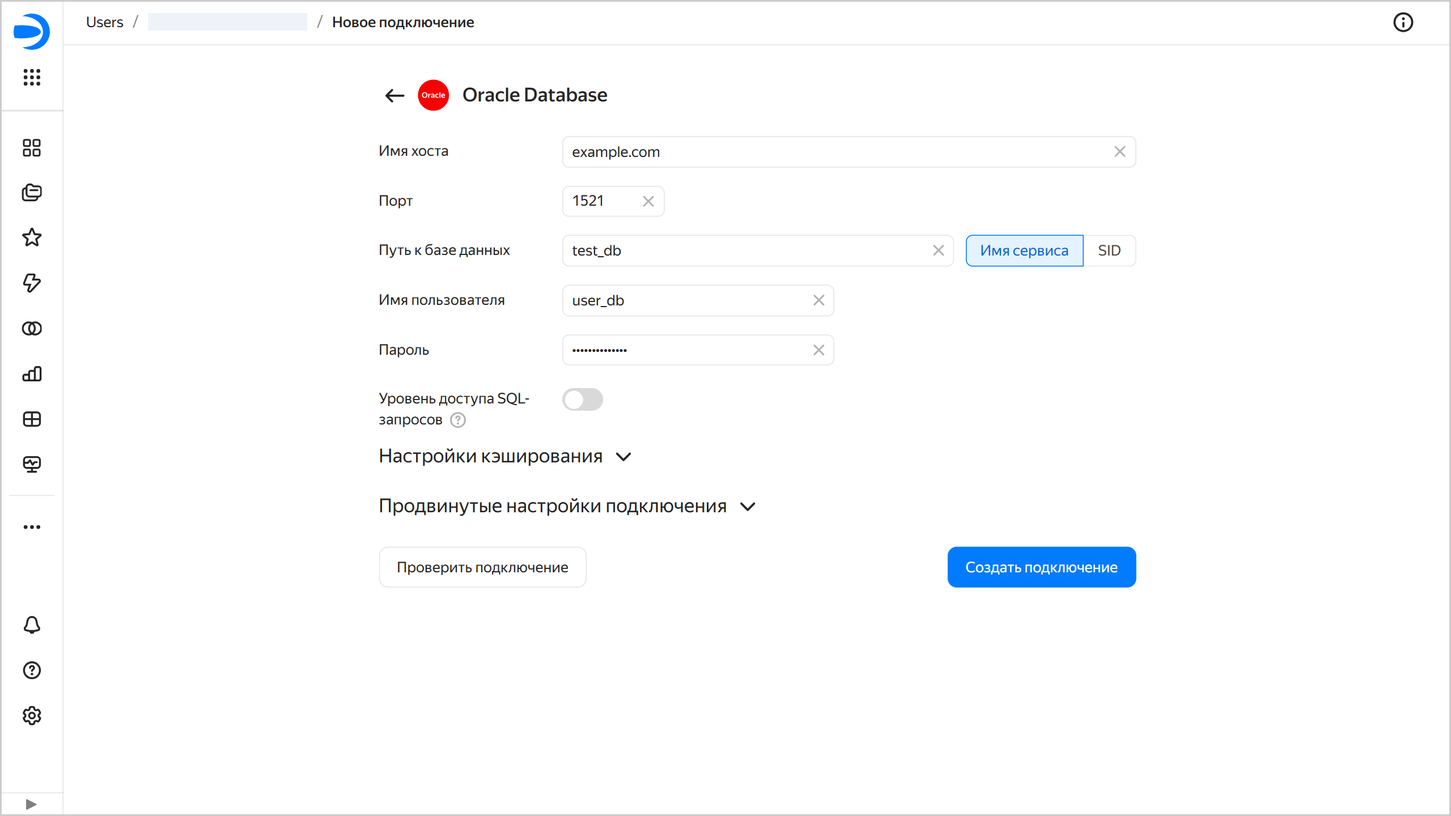The height and width of the screenshot is (816, 1451).
Task: Open the dashboards four-squares sidebar icon
Action: pyautogui.click(x=32, y=148)
